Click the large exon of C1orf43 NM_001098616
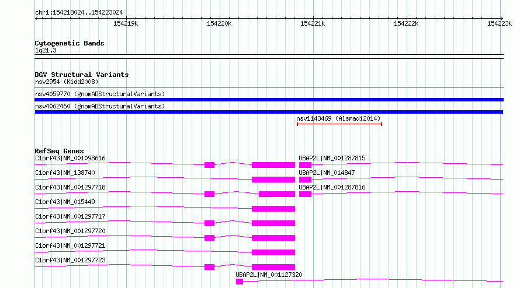 [x=273, y=165]
